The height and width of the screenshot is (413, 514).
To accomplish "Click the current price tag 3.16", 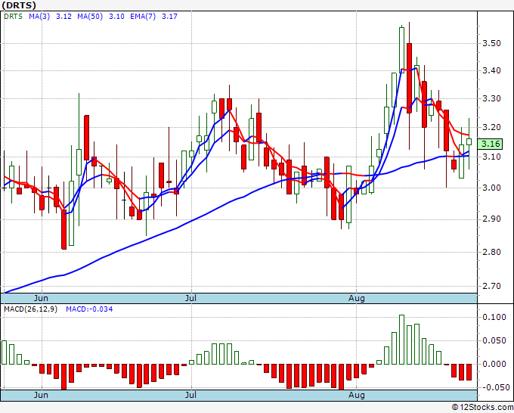I will (490, 144).
